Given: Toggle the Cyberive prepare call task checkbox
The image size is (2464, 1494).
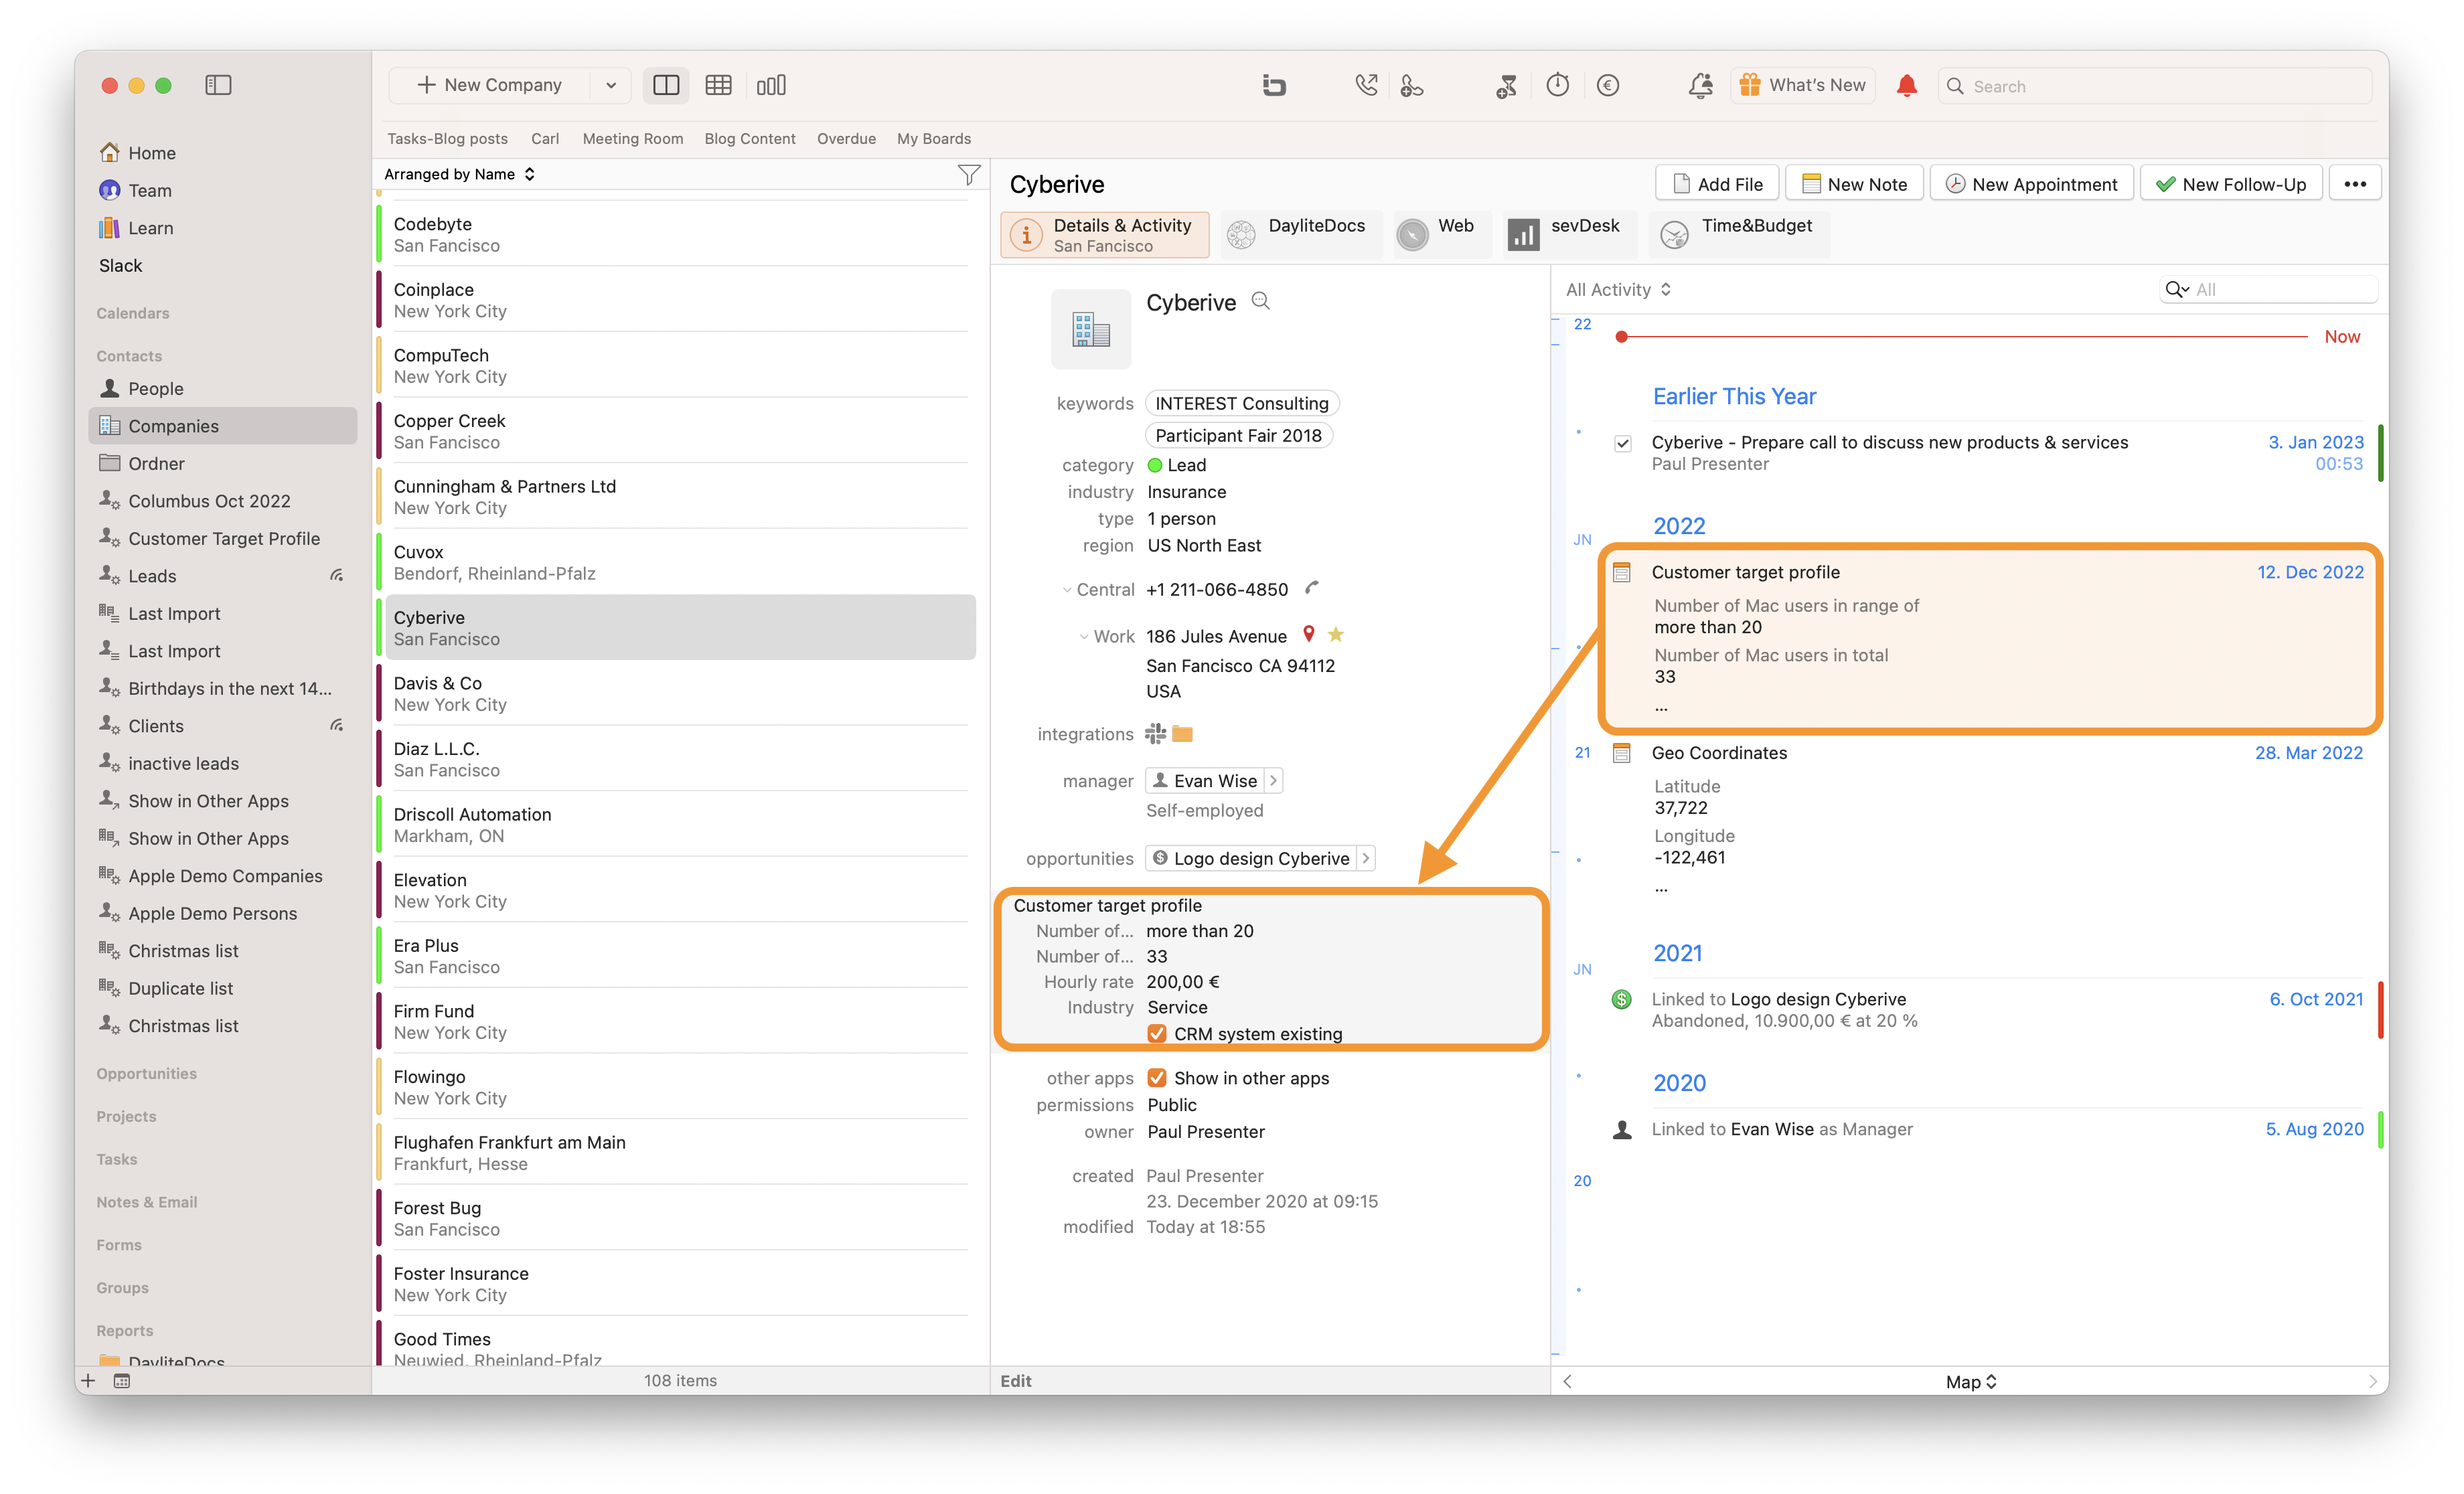Looking at the screenshot, I should (x=1622, y=443).
